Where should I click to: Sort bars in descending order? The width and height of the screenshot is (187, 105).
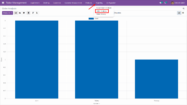pos(33,13)
